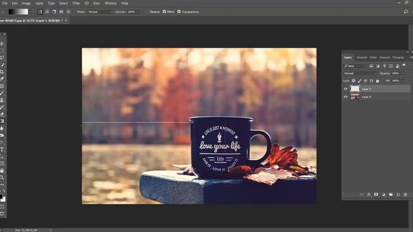Viewport: 413px width, 232px height.
Task: Toggle Lock transparent pixels
Action: click(354, 81)
